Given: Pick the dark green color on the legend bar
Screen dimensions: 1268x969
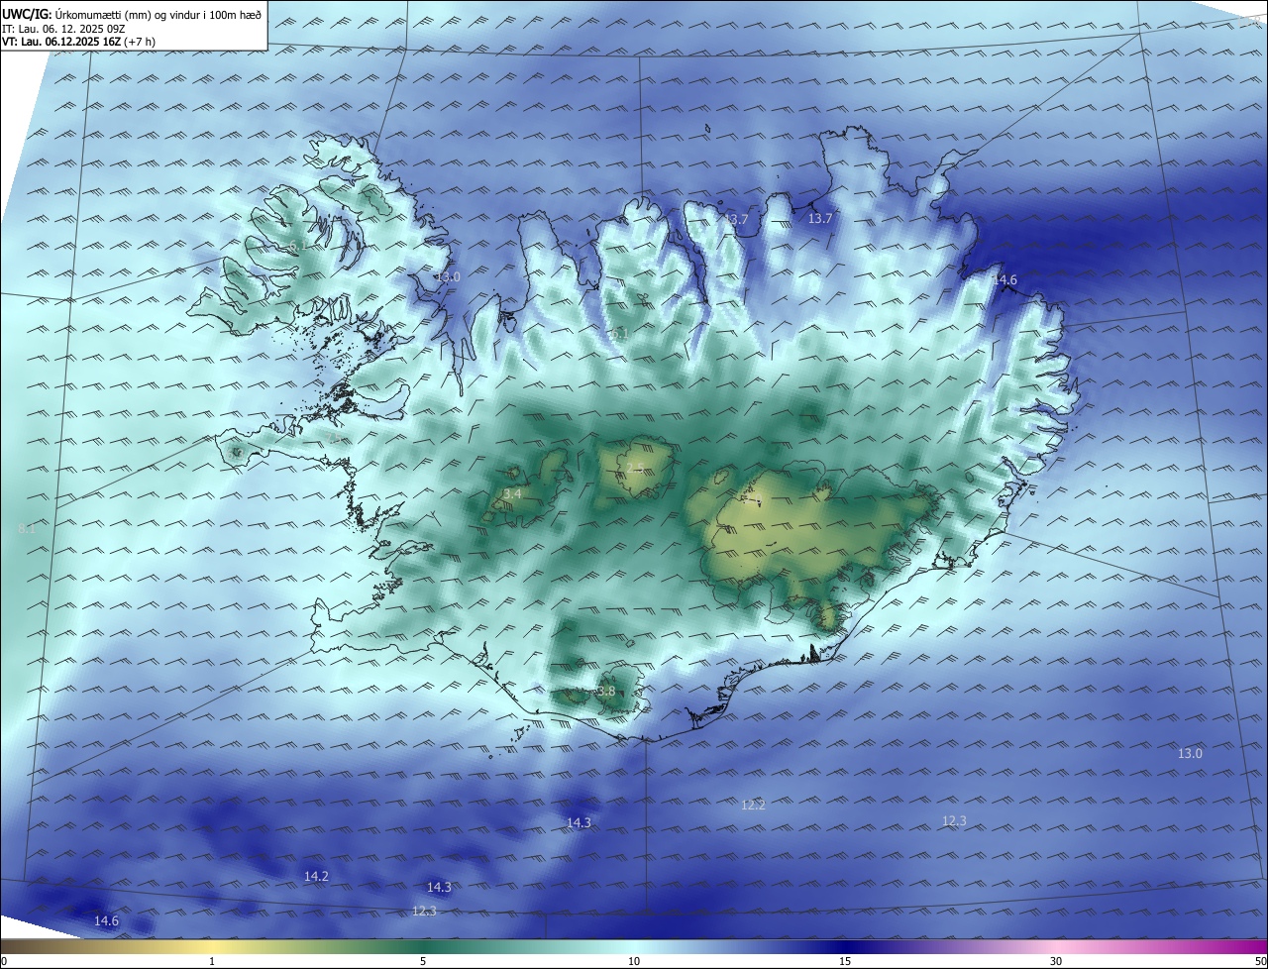Looking at the screenshot, I should coord(423,946).
